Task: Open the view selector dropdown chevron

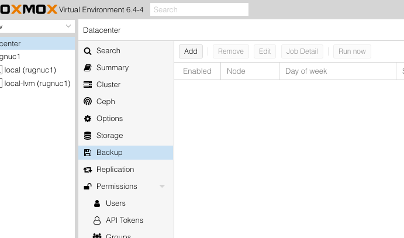Action: (68, 26)
